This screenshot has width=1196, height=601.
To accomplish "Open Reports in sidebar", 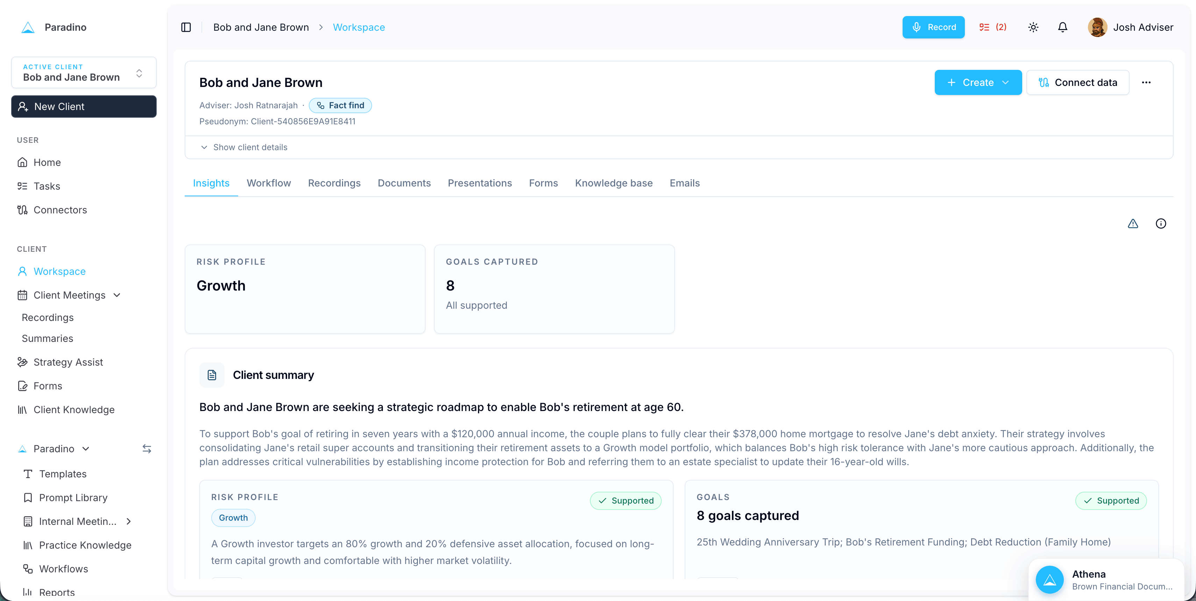I will (x=49, y=593).
